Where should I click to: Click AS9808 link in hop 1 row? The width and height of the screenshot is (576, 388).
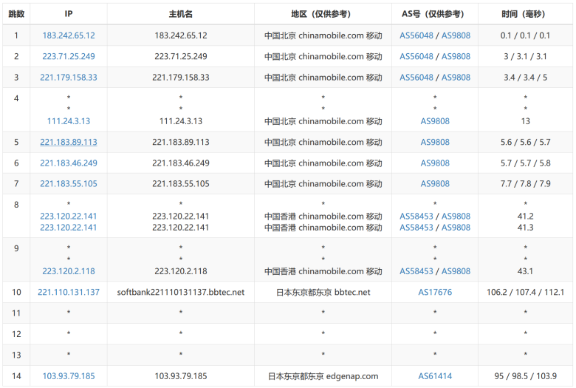pos(456,35)
